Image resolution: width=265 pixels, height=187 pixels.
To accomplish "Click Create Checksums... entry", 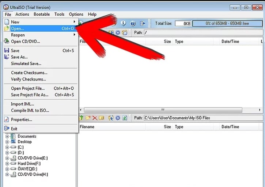I will pos(41,73).
